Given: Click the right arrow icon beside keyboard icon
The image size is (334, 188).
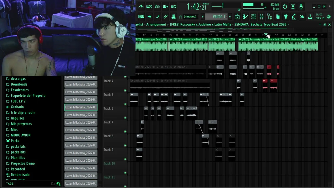Looking at the screenshot, I should tap(149, 16).
